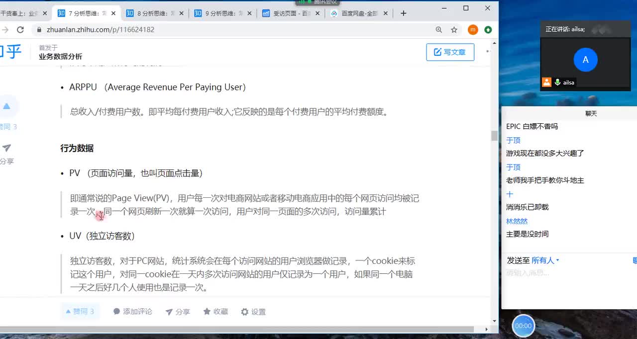
Task: Click the 00:00 recording timer circle
Action: click(523, 326)
